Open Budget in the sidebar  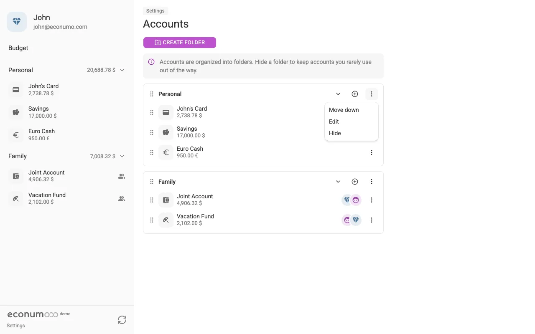point(18,48)
